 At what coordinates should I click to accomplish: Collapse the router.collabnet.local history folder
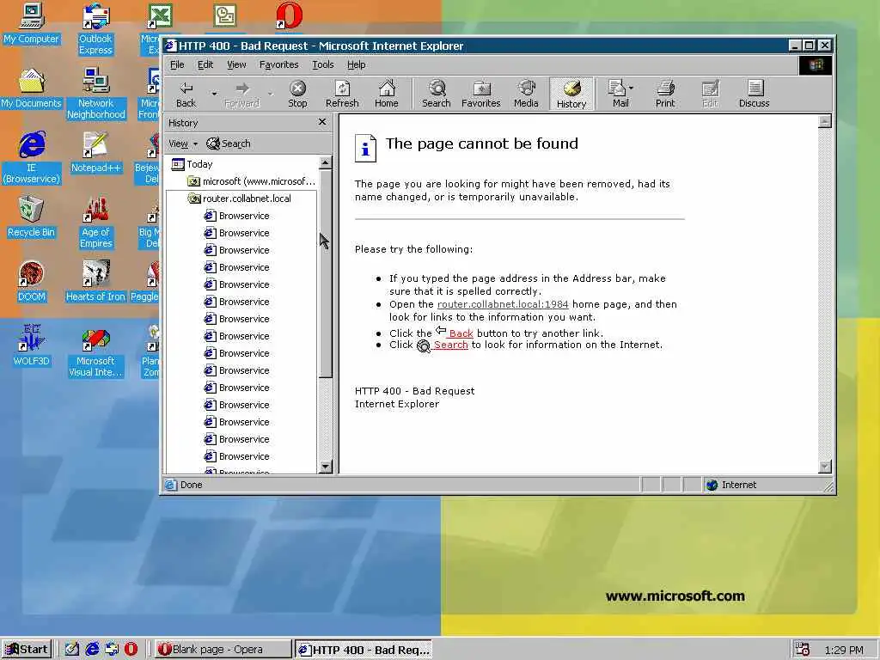pyautogui.click(x=240, y=199)
